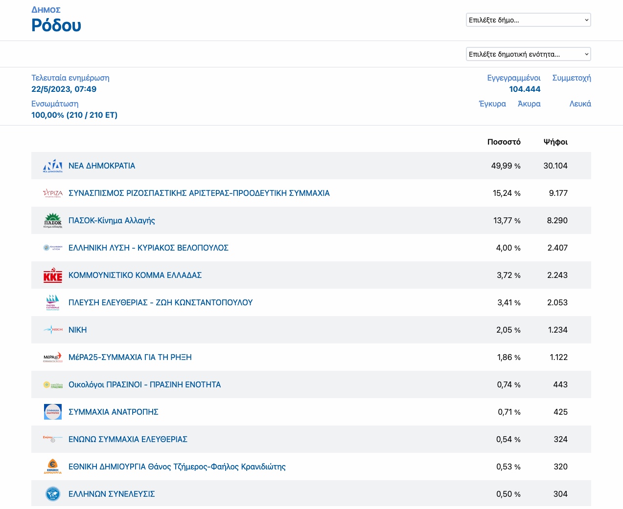
Task: Click the 1.234 votes value
Action: tap(558, 330)
